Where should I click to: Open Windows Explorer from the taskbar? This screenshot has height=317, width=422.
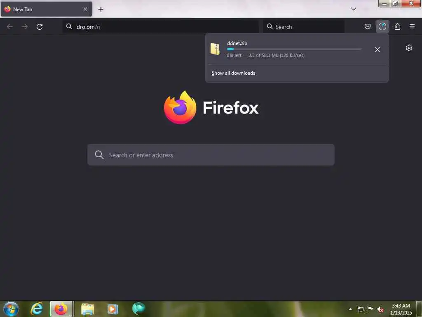point(88,309)
